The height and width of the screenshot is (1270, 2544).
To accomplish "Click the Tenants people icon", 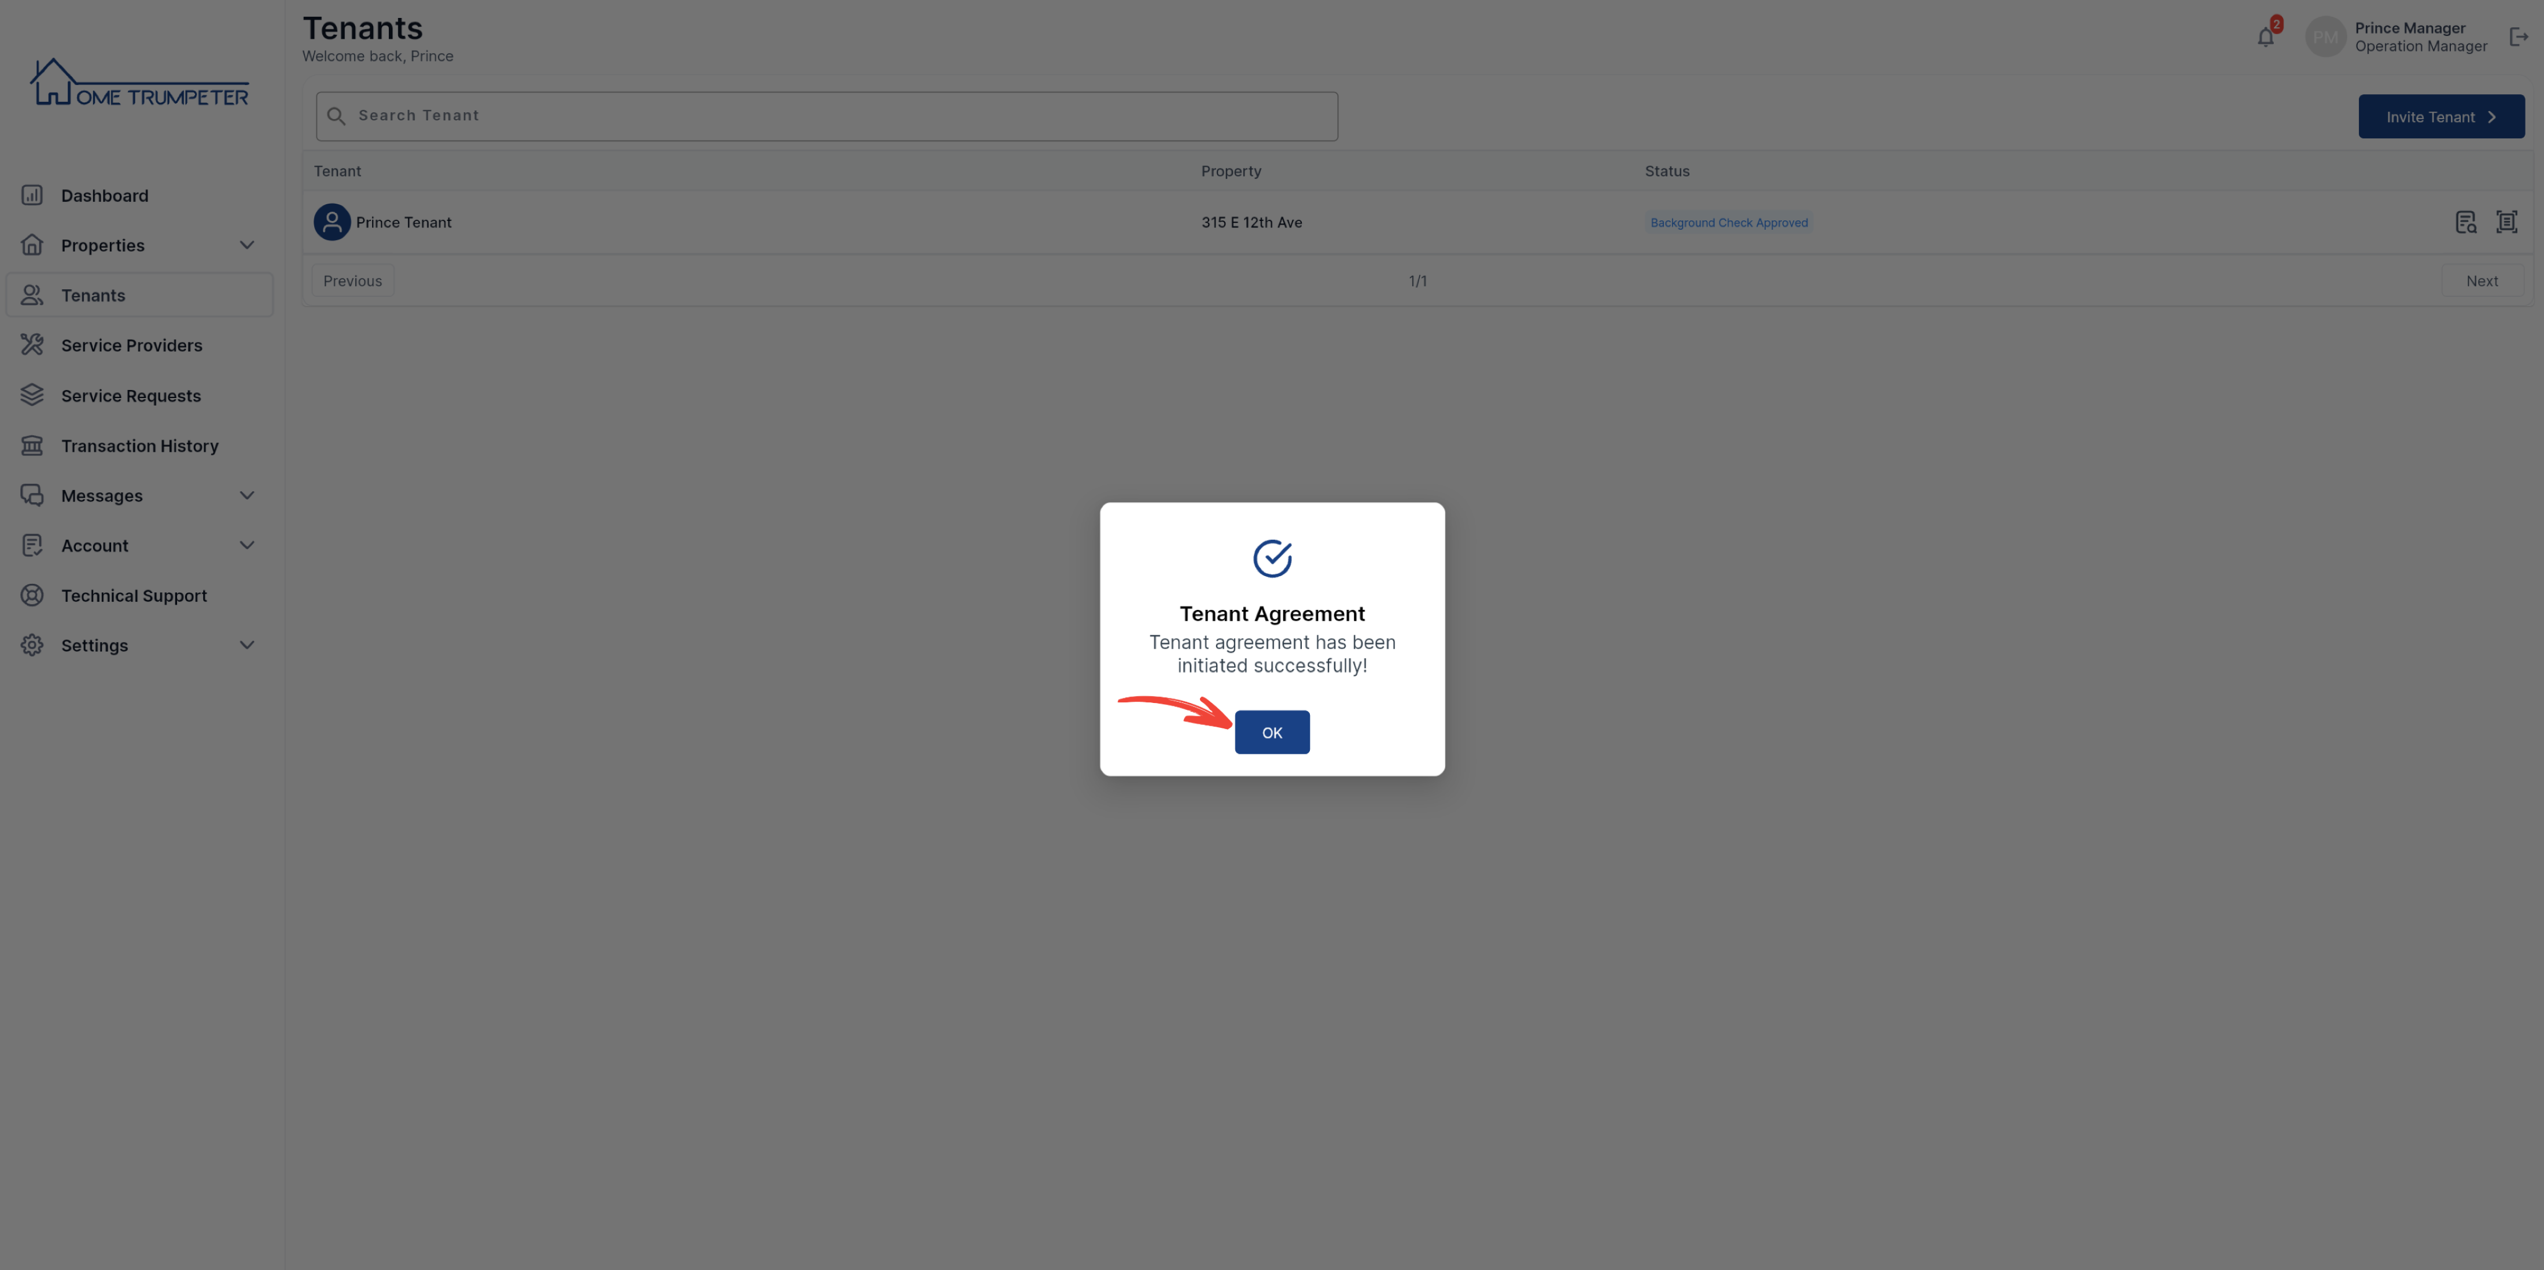I will click(32, 295).
